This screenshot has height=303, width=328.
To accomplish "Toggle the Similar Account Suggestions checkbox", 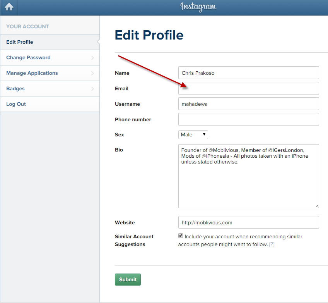I will click(x=181, y=236).
